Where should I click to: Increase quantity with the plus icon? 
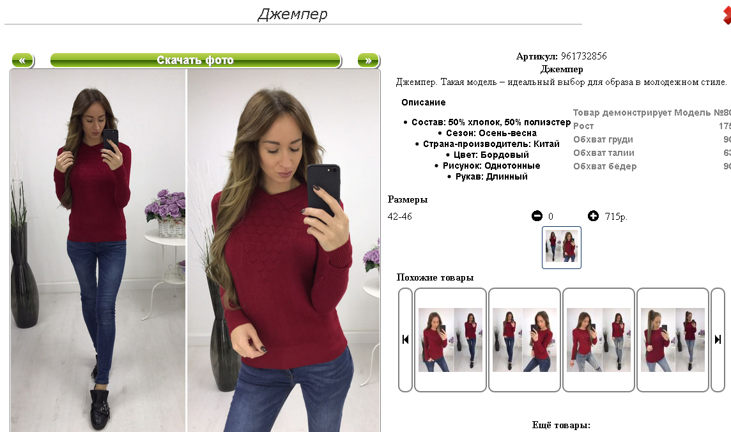[593, 216]
